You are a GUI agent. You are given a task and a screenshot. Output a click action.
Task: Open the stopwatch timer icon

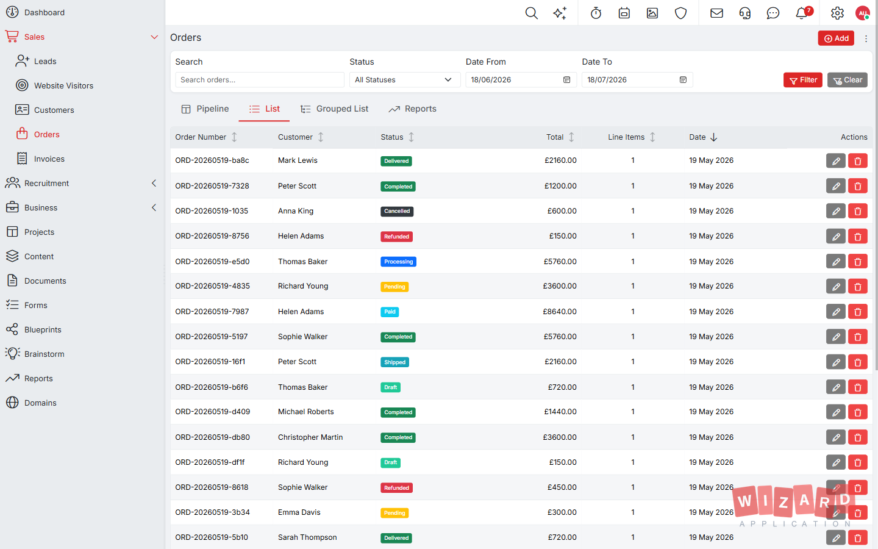(x=596, y=13)
